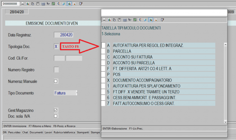The width and height of the screenshot is (236, 140).
Task: Click the popup list scrollbar up arrow
Action: coord(225,45)
